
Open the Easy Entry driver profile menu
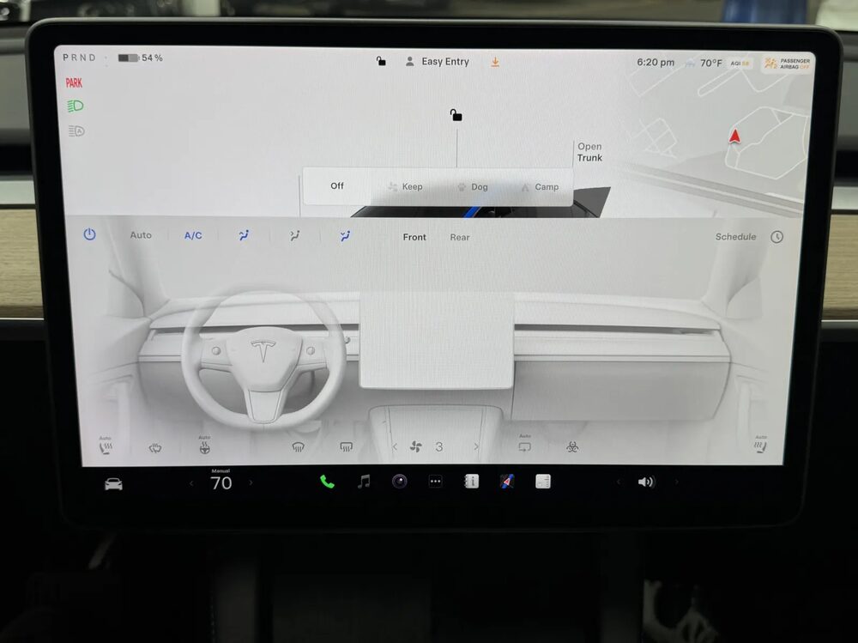[438, 62]
